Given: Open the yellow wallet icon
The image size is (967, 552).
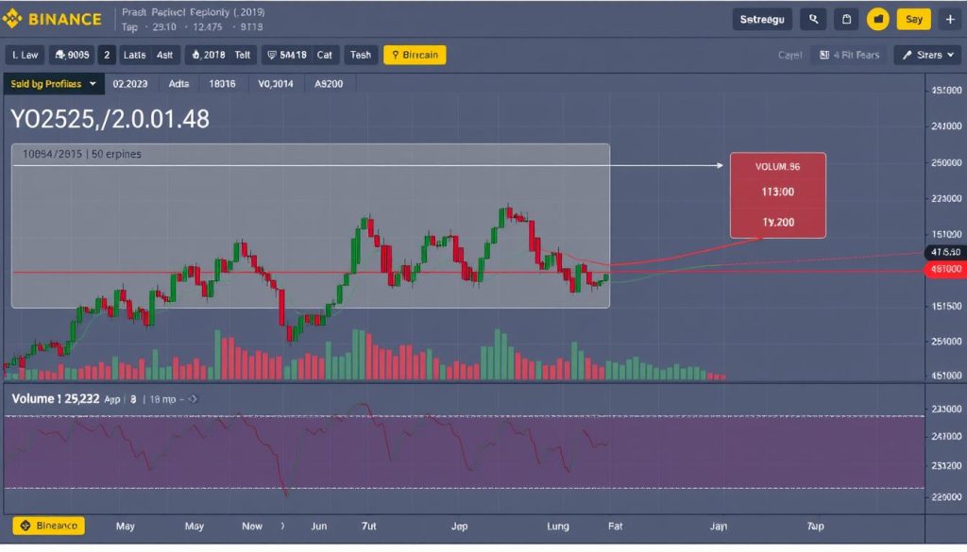Looking at the screenshot, I should [877, 19].
